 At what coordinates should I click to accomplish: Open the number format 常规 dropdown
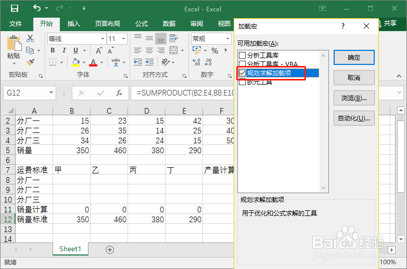coord(227,39)
